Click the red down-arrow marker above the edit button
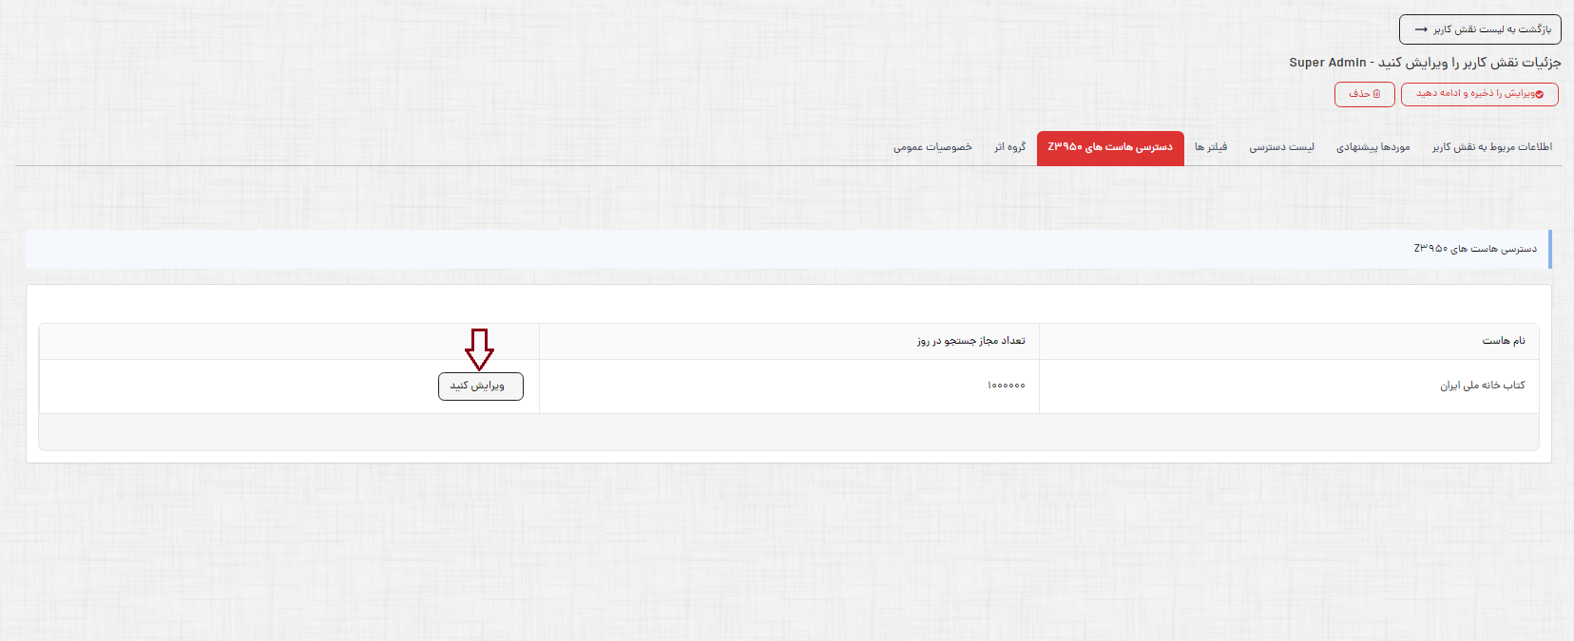Screen dimensions: 1574x641 [x=479, y=349]
